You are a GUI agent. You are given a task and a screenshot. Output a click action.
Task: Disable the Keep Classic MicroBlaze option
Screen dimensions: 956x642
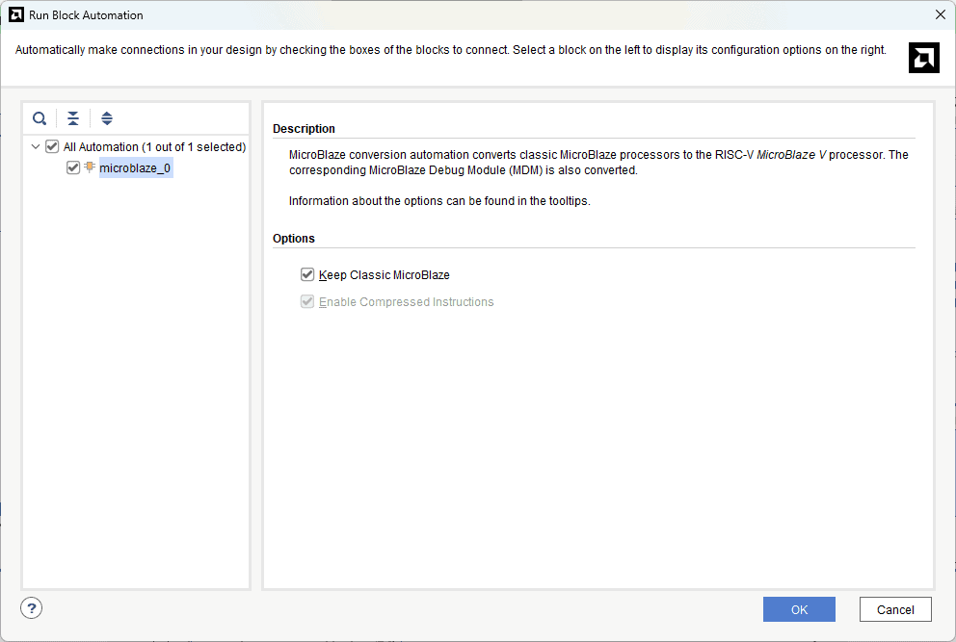307,274
